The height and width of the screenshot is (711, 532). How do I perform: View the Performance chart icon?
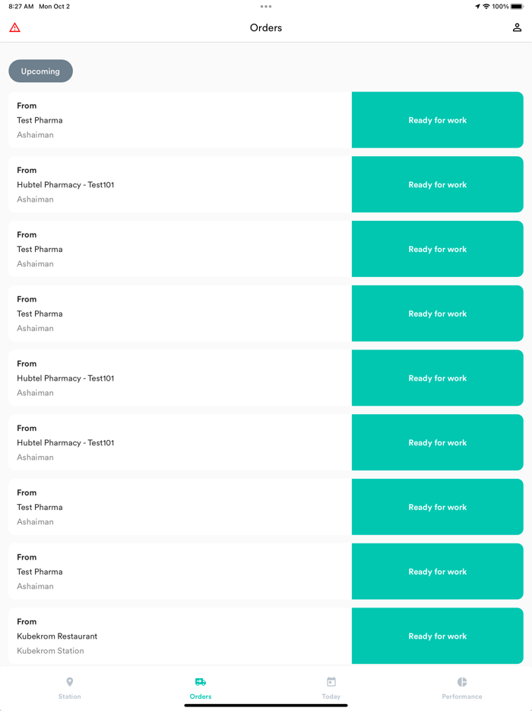pos(462,683)
